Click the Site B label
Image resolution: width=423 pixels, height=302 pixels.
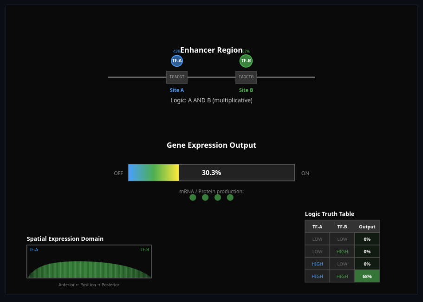coord(246,90)
